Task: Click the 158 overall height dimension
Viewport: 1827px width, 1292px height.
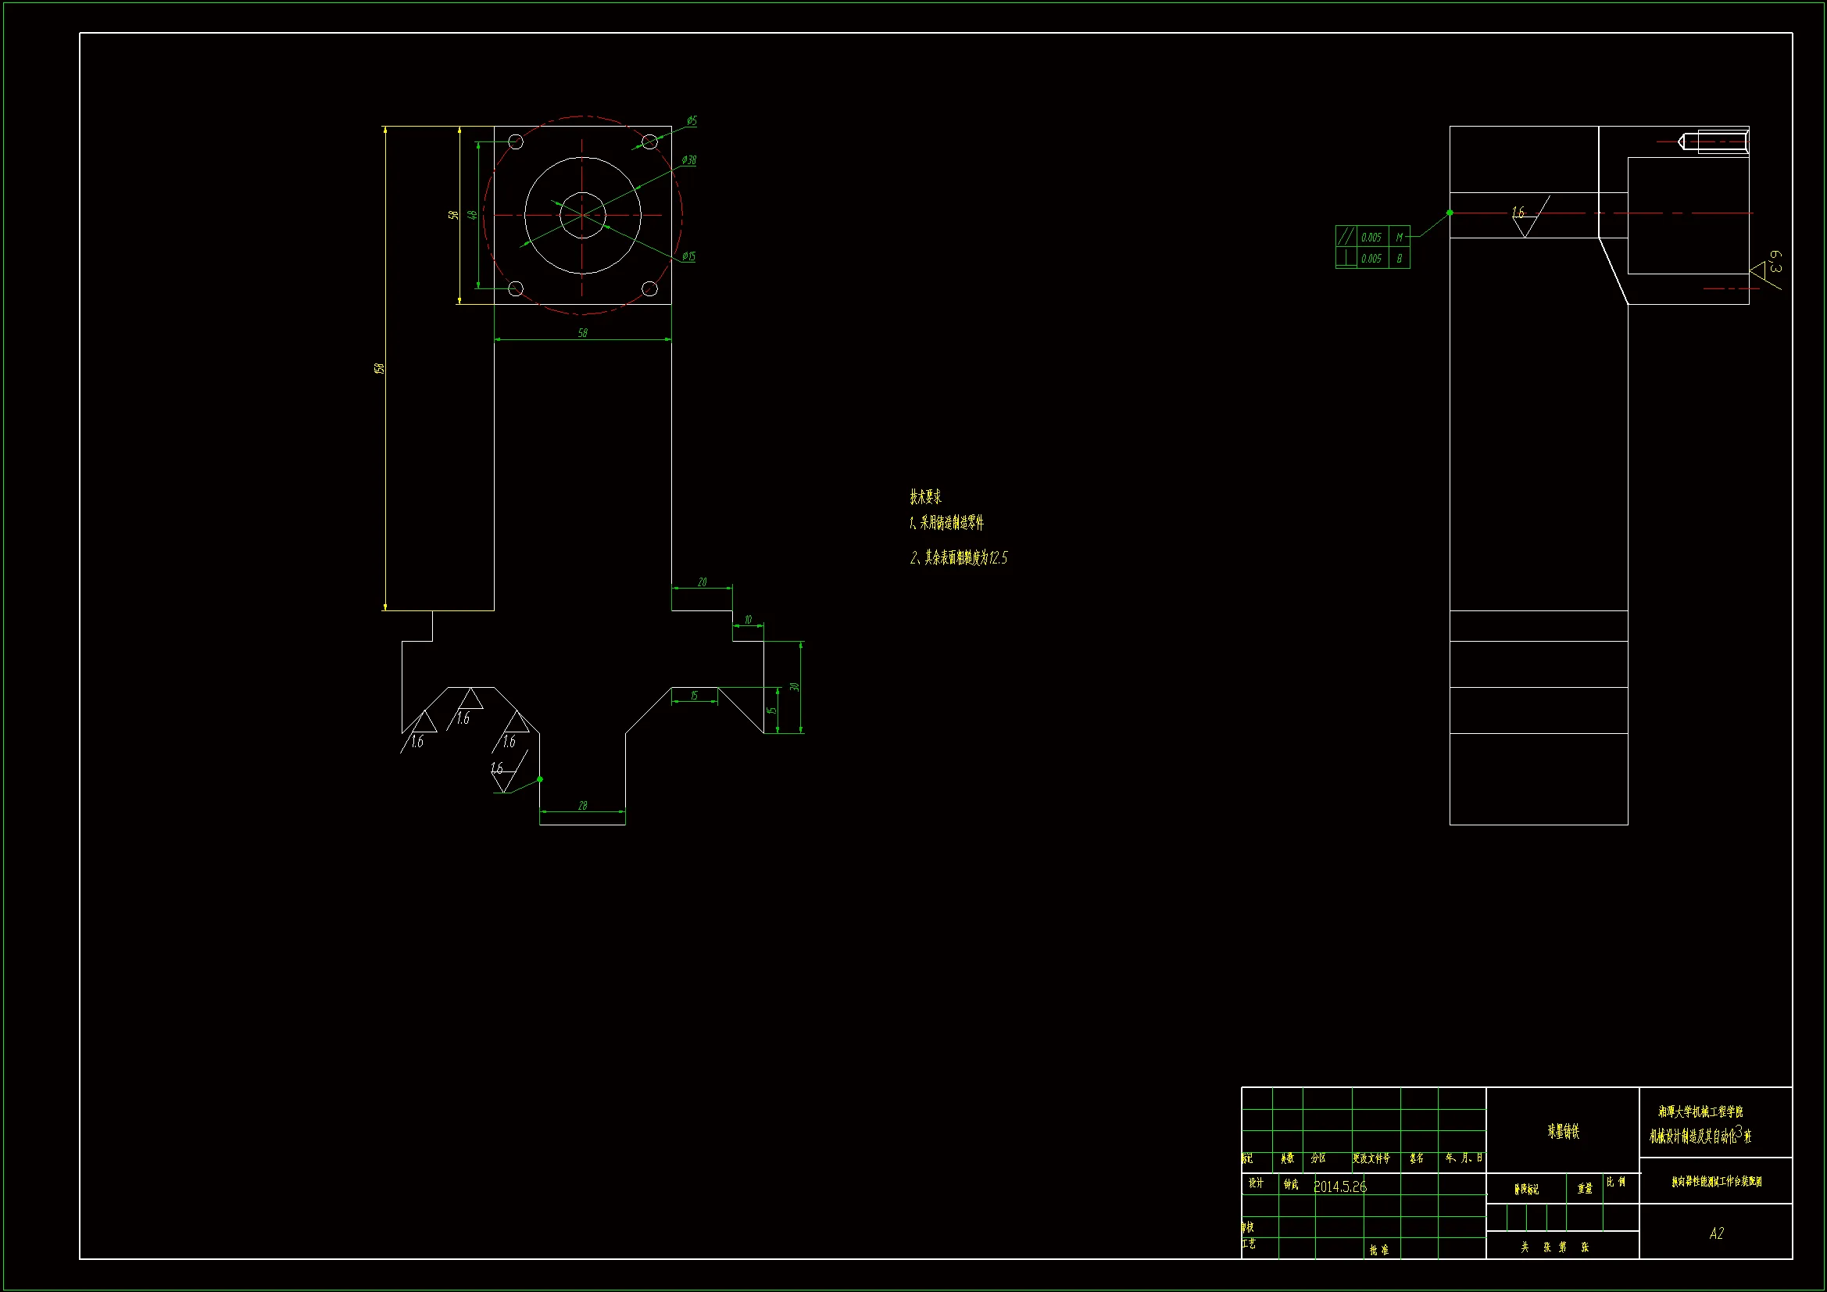Action: point(380,369)
